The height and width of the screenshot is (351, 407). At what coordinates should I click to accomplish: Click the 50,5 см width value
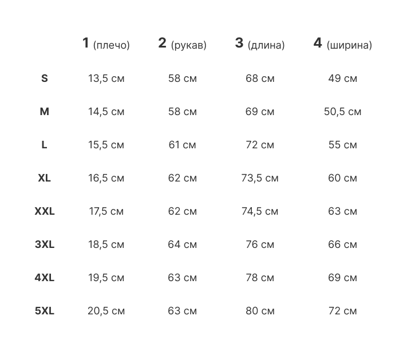click(x=342, y=112)
